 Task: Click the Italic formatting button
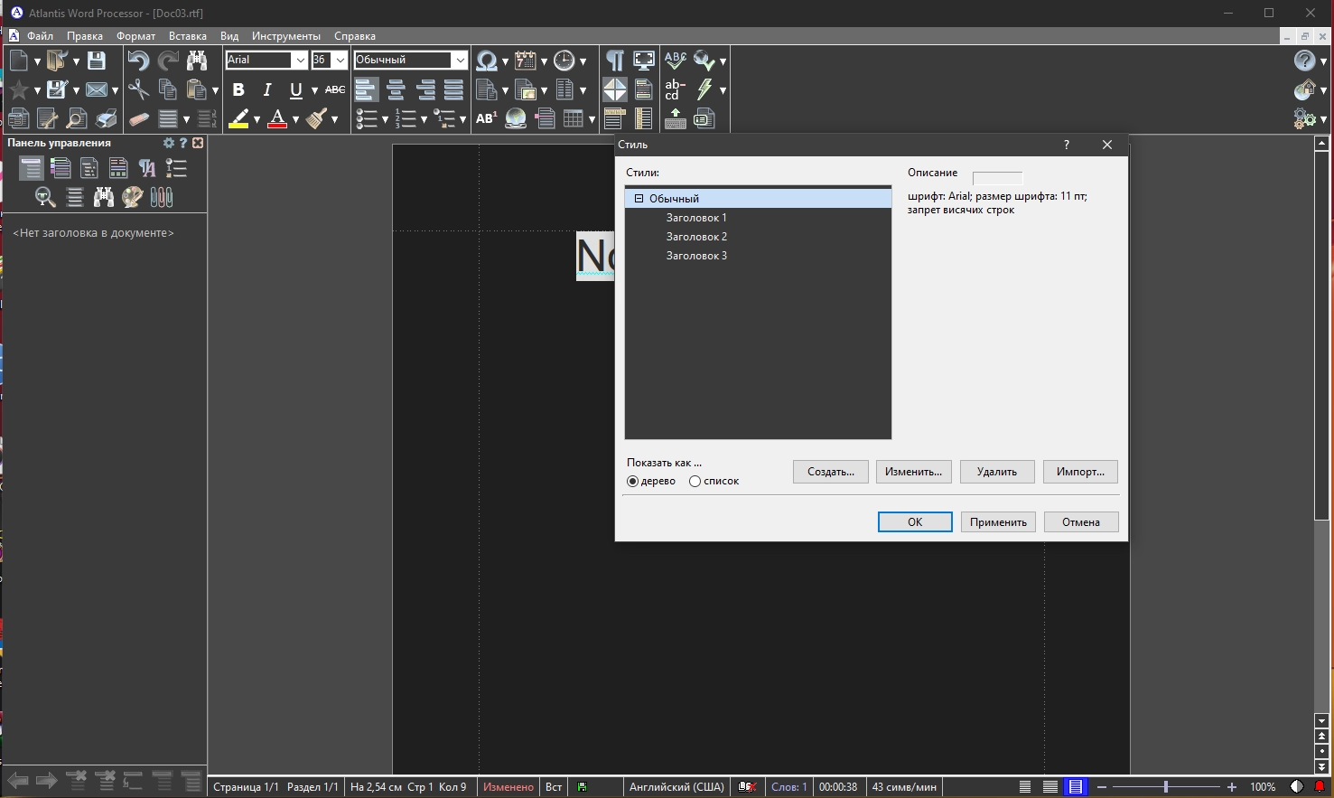(x=267, y=89)
